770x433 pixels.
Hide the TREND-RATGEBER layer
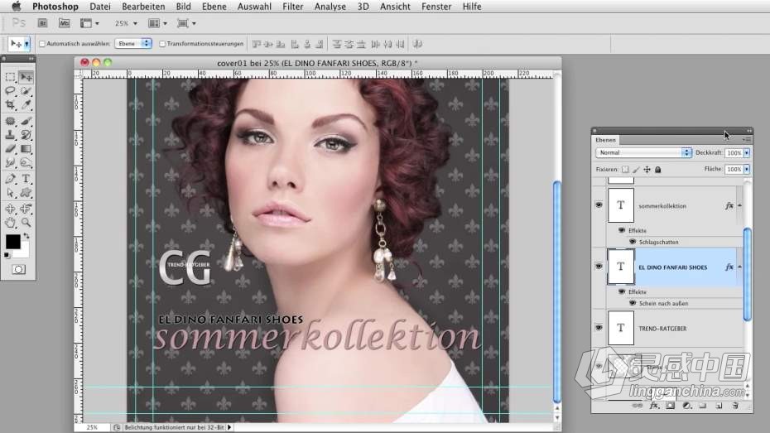point(599,328)
